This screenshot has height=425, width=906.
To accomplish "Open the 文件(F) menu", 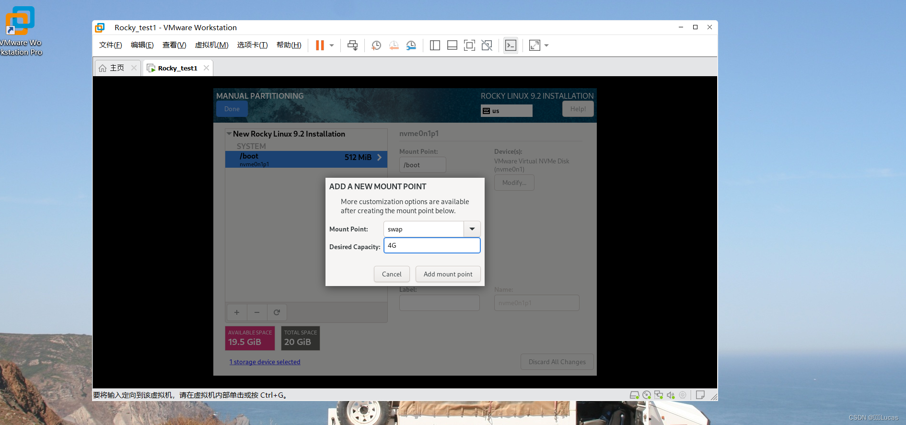I will point(110,45).
